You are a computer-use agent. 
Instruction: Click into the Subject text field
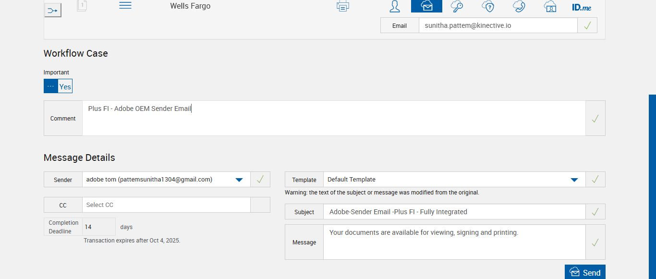click(454, 212)
